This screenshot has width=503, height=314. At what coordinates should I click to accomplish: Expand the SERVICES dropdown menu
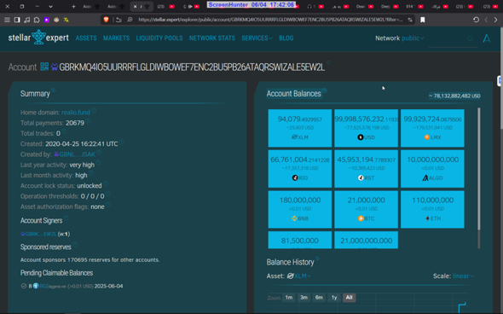(x=257, y=38)
